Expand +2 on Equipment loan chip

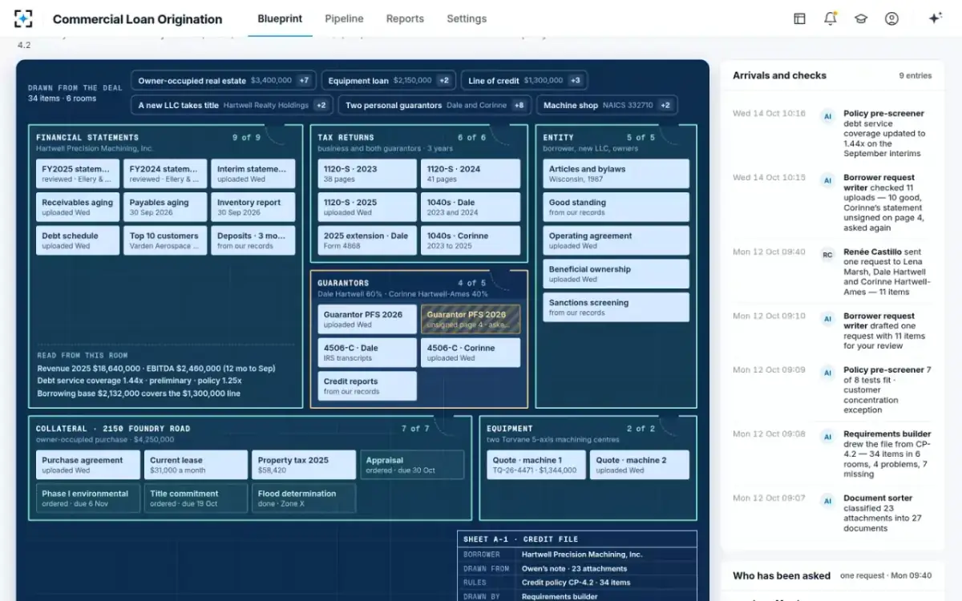pos(444,81)
